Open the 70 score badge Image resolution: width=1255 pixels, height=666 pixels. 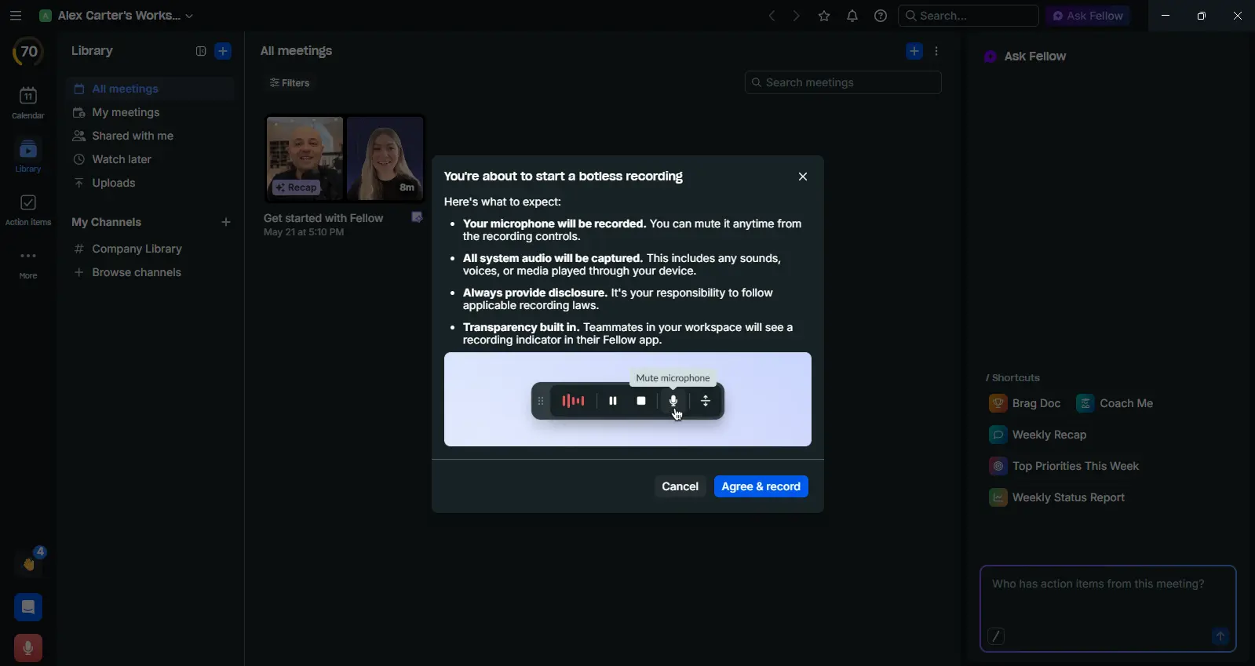(x=28, y=52)
